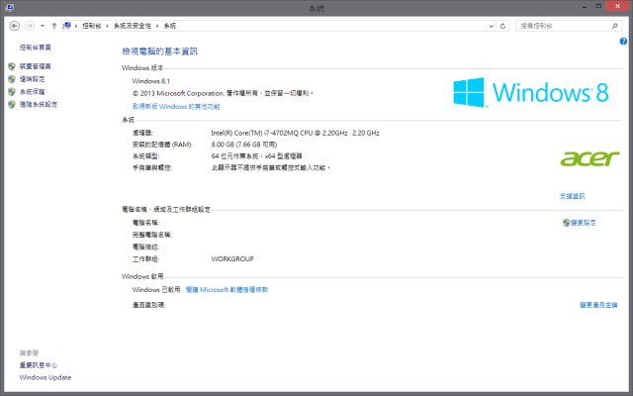Viewport: 633px width, 396px height.
Task: Select 控制台 breadcrumb in address bar
Action: coord(92,26)
